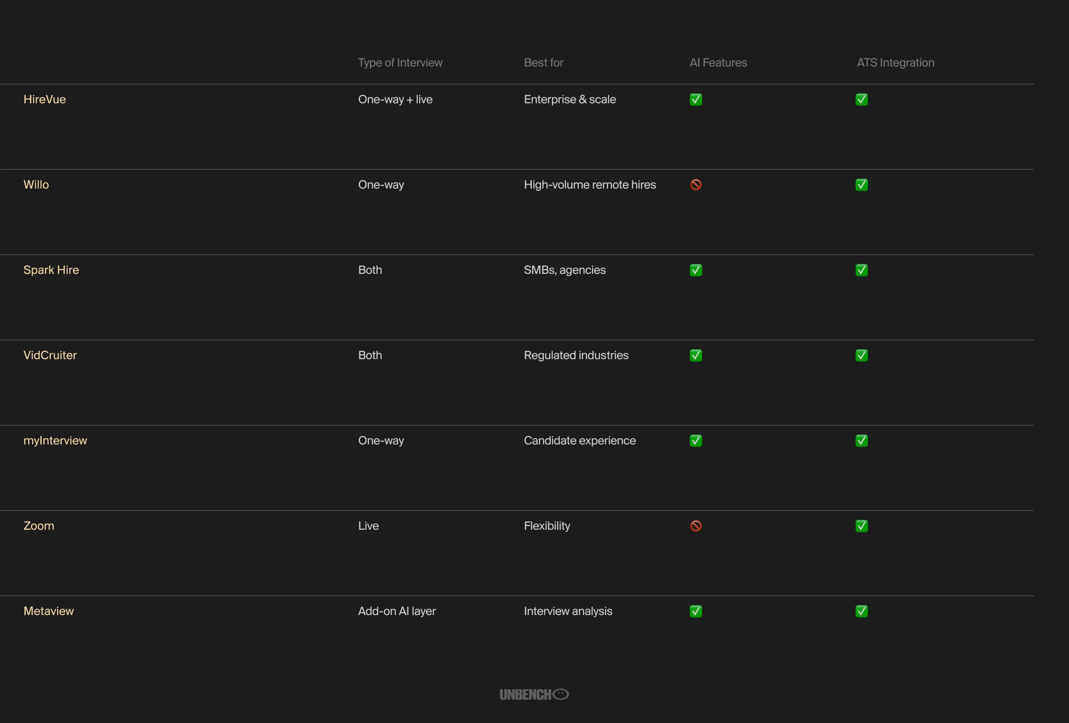Select the VidCruiter row 'Both' cell
Screen dimensions: 1069x723
pyautogui.click(x=370, y=355)
